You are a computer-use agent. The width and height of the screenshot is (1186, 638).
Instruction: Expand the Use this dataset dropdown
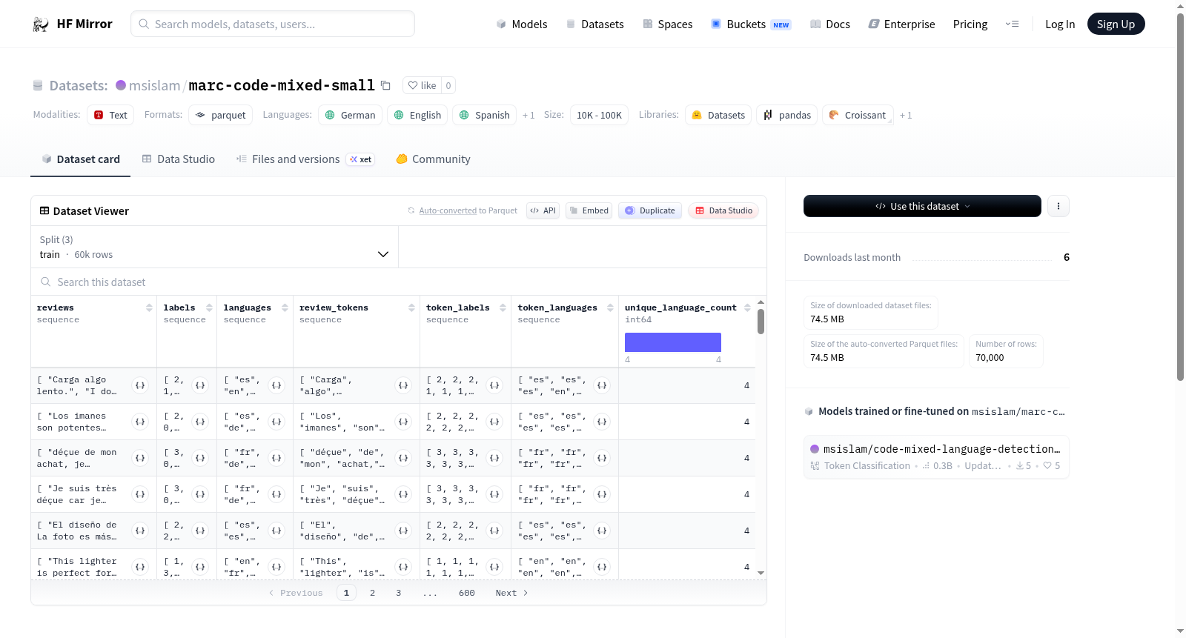922,206
